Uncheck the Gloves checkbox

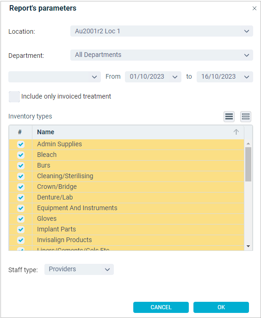click(x=21, y=219)
